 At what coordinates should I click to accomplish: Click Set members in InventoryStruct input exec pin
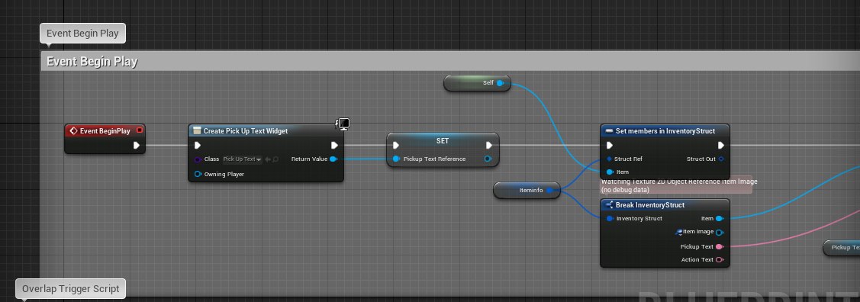click(610, 145)
